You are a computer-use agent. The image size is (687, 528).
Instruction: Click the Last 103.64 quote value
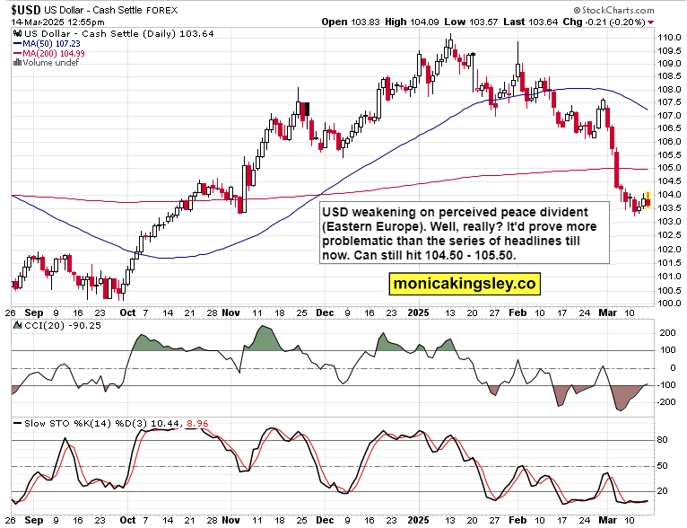click(x=531, y=22)
